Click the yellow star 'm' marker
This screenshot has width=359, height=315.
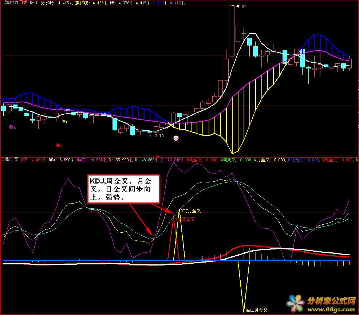click(x=65, y=121)
